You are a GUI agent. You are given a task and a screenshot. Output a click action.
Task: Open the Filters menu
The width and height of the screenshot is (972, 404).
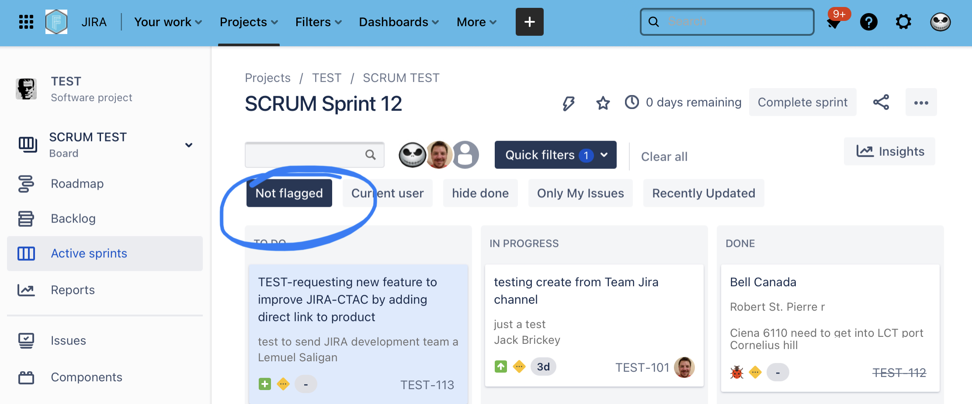point(318,22)
